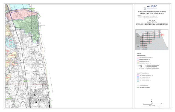
Task: Select the R2 medium landslide risk swatch
Action: 138,61
